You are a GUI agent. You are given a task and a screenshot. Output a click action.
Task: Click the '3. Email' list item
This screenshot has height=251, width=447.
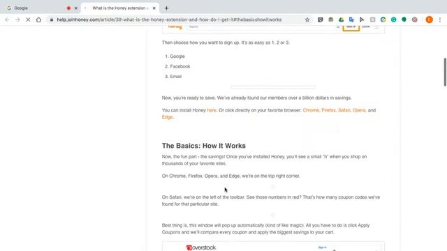pos(173,77)
